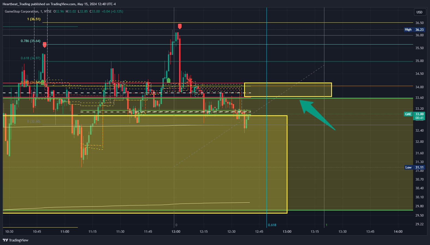Click the close value C33.00
This screenshot has width=430, height=245.
[x=95, y=11]
